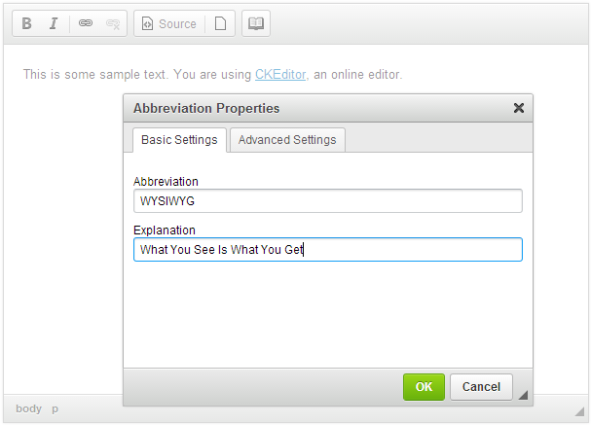Toggle bold formatting in the toolbar
This screenshot has height=425, width=591.
click(x=27, y=23)
